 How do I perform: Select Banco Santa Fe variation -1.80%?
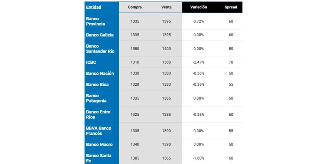(x=198, y=158)
